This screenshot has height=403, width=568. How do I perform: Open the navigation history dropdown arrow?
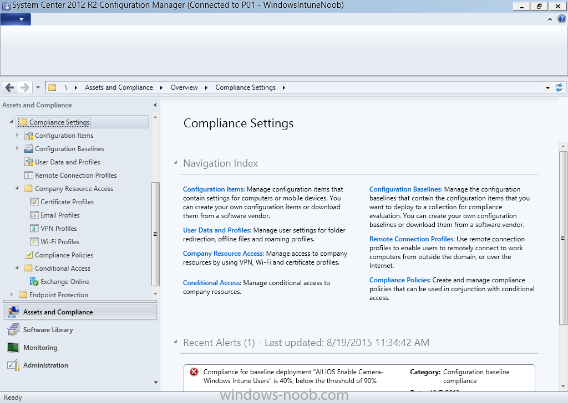coord(38,87)
